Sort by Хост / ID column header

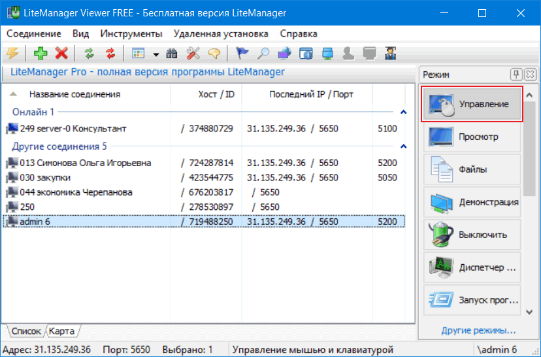216,94
